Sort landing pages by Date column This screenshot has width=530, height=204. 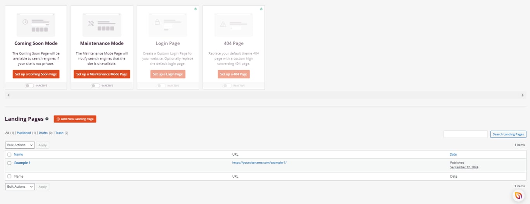(453, 154)
